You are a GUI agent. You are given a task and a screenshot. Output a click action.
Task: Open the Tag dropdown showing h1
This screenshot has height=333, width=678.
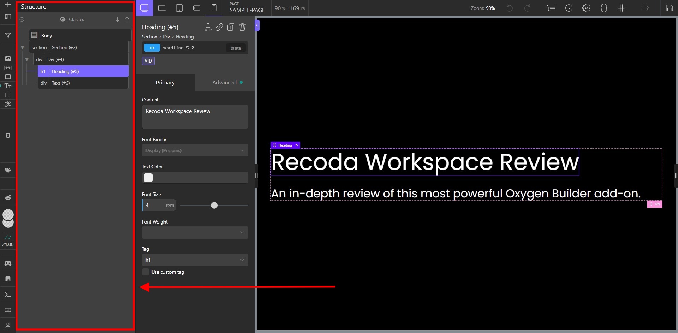(x=195, y=260)
